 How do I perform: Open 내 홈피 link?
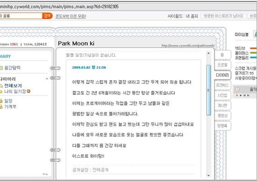192,16
